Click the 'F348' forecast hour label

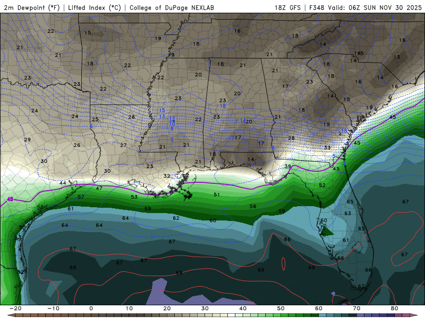tap(317, 7)
